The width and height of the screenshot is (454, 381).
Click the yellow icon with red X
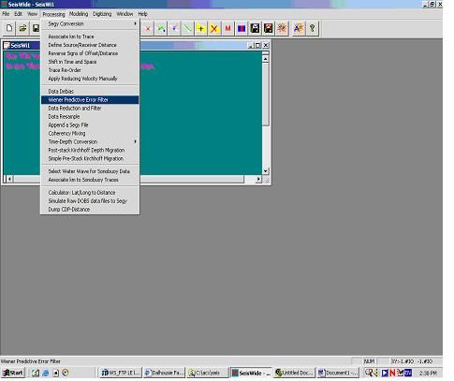click(214, 29)
